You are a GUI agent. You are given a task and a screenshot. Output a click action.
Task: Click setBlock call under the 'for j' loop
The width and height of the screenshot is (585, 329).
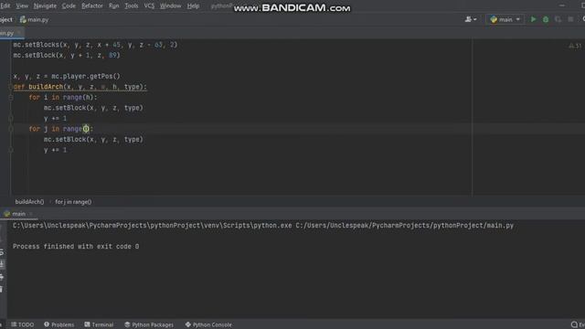tap(93, 140)
